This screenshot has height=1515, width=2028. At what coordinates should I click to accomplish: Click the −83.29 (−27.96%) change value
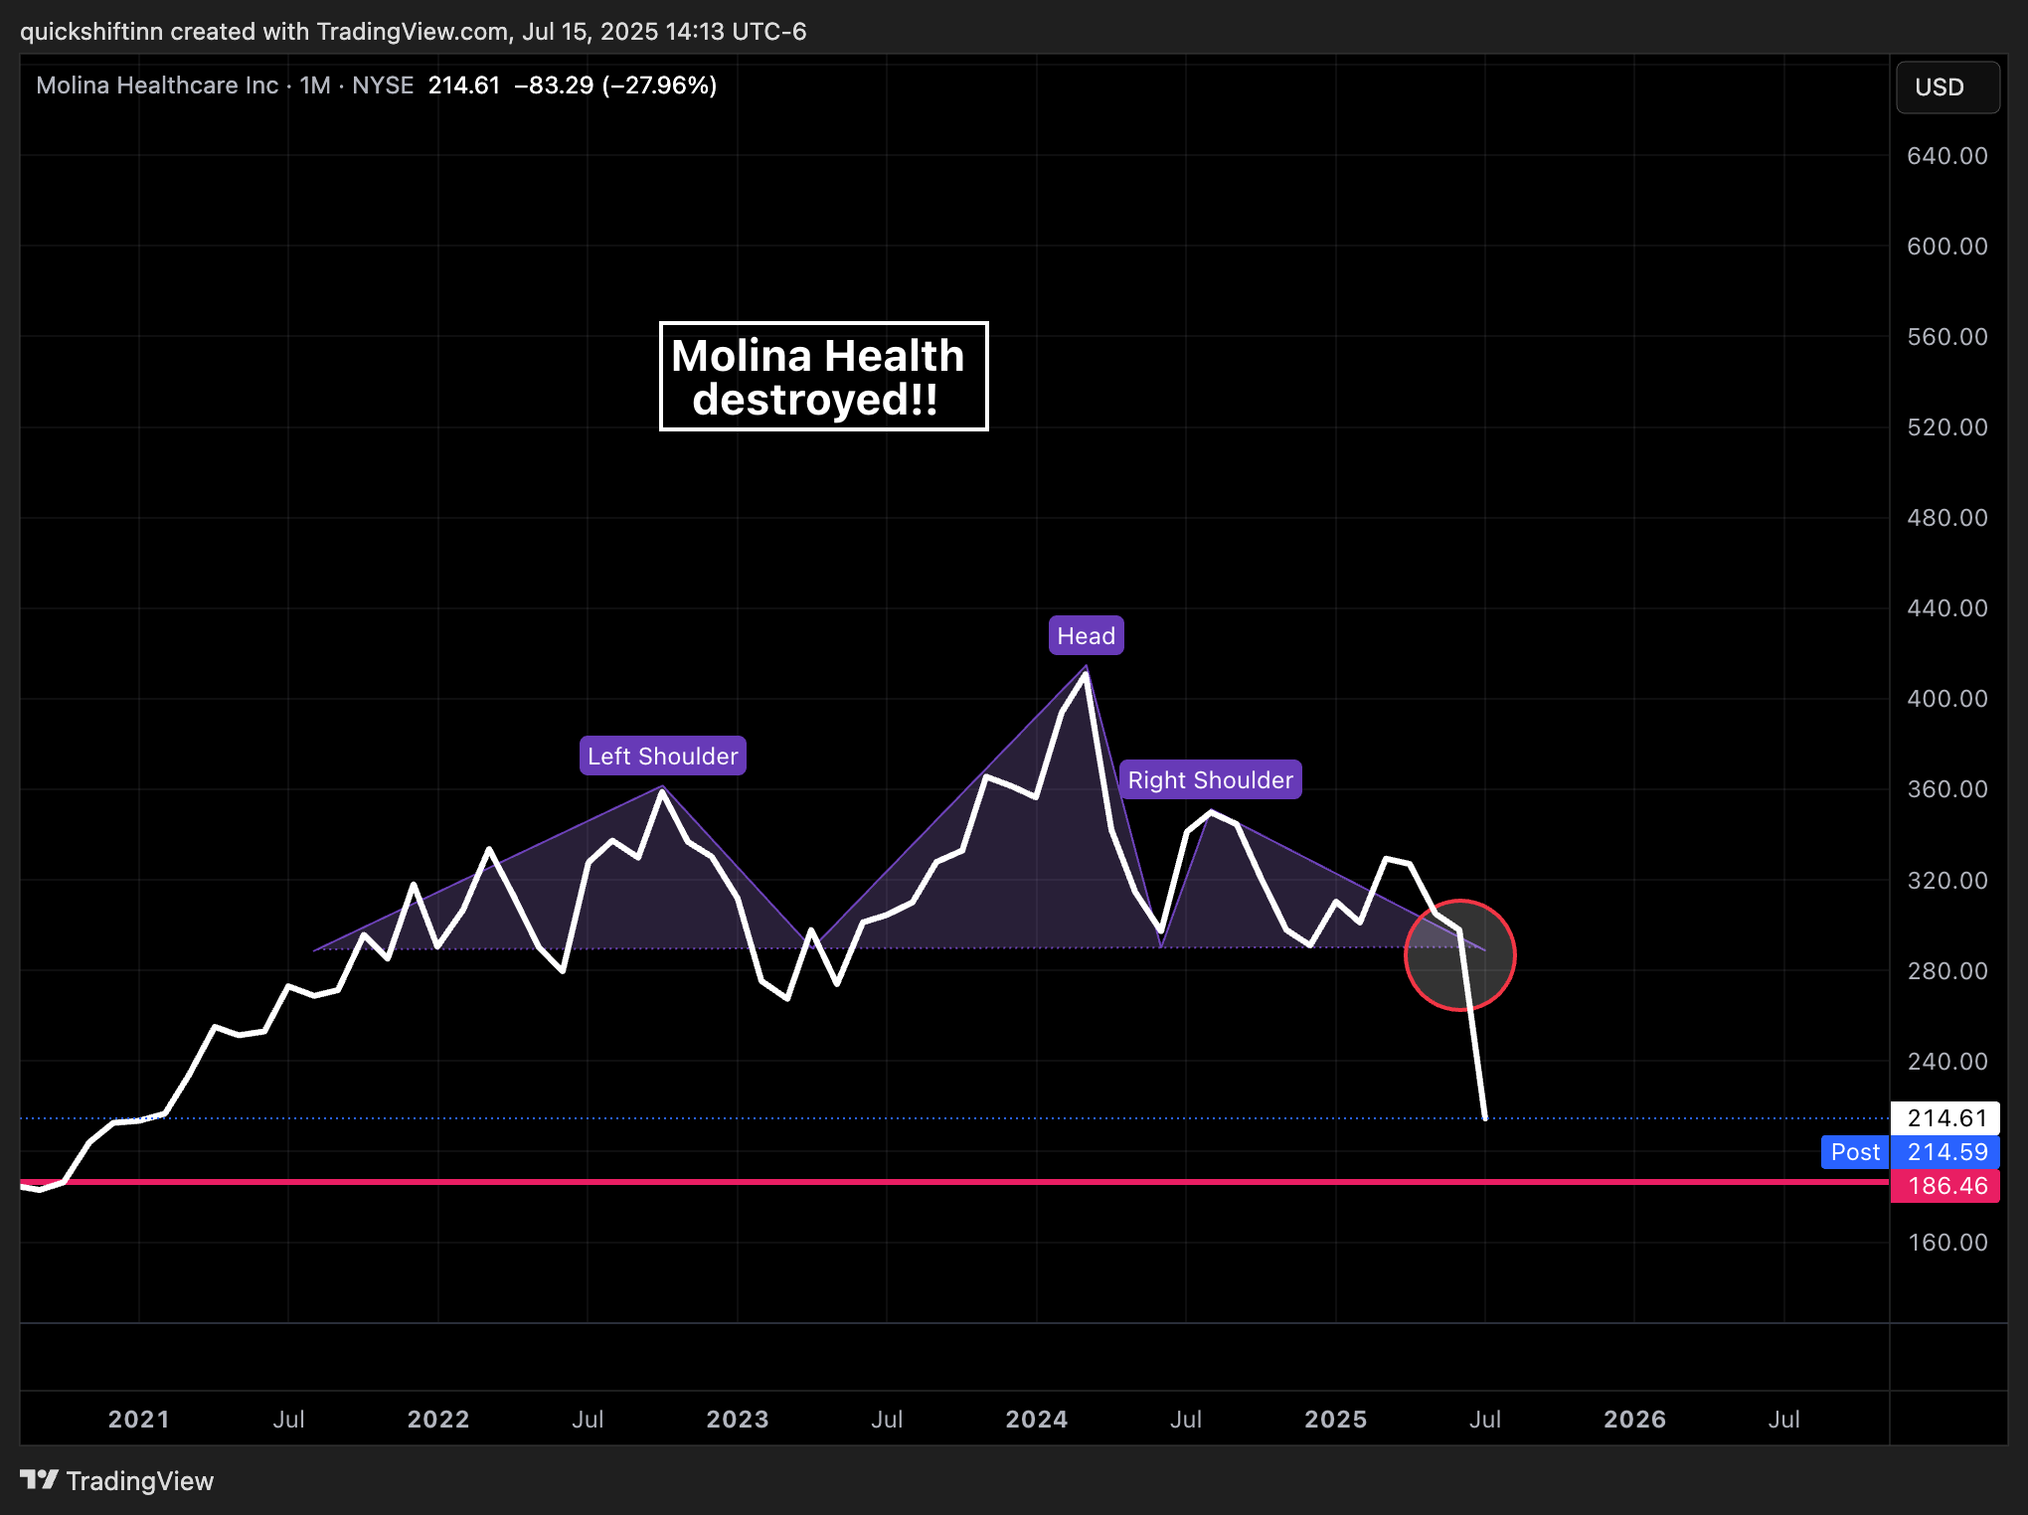(615, 85)
